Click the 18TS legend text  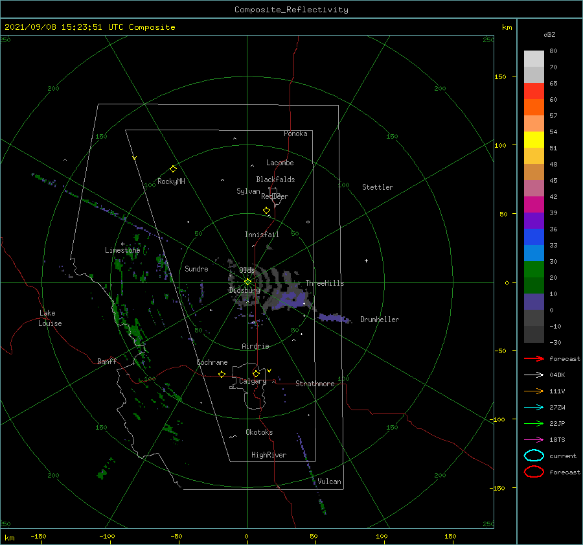(557, 440)
